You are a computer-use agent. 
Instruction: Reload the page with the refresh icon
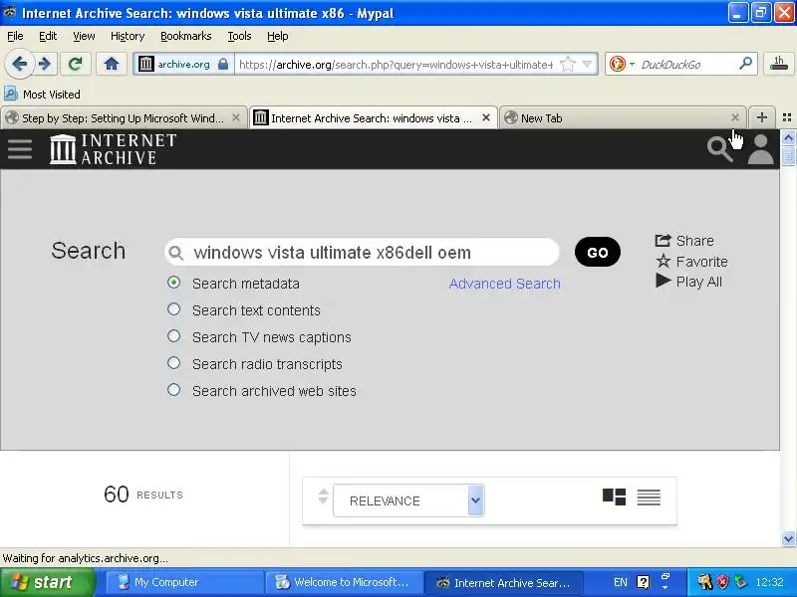tap(76, 64)
